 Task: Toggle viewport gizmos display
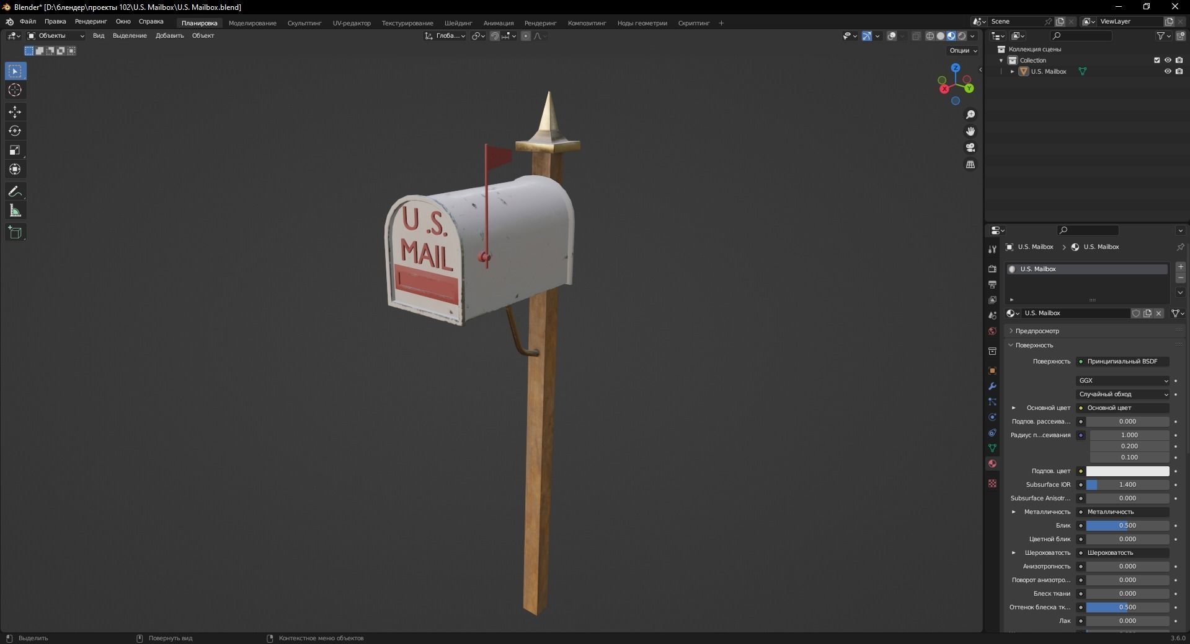click(x=867, y=36)
